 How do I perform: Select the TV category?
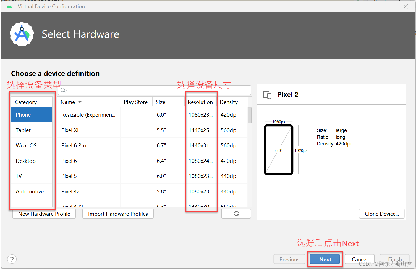(32, 176)
